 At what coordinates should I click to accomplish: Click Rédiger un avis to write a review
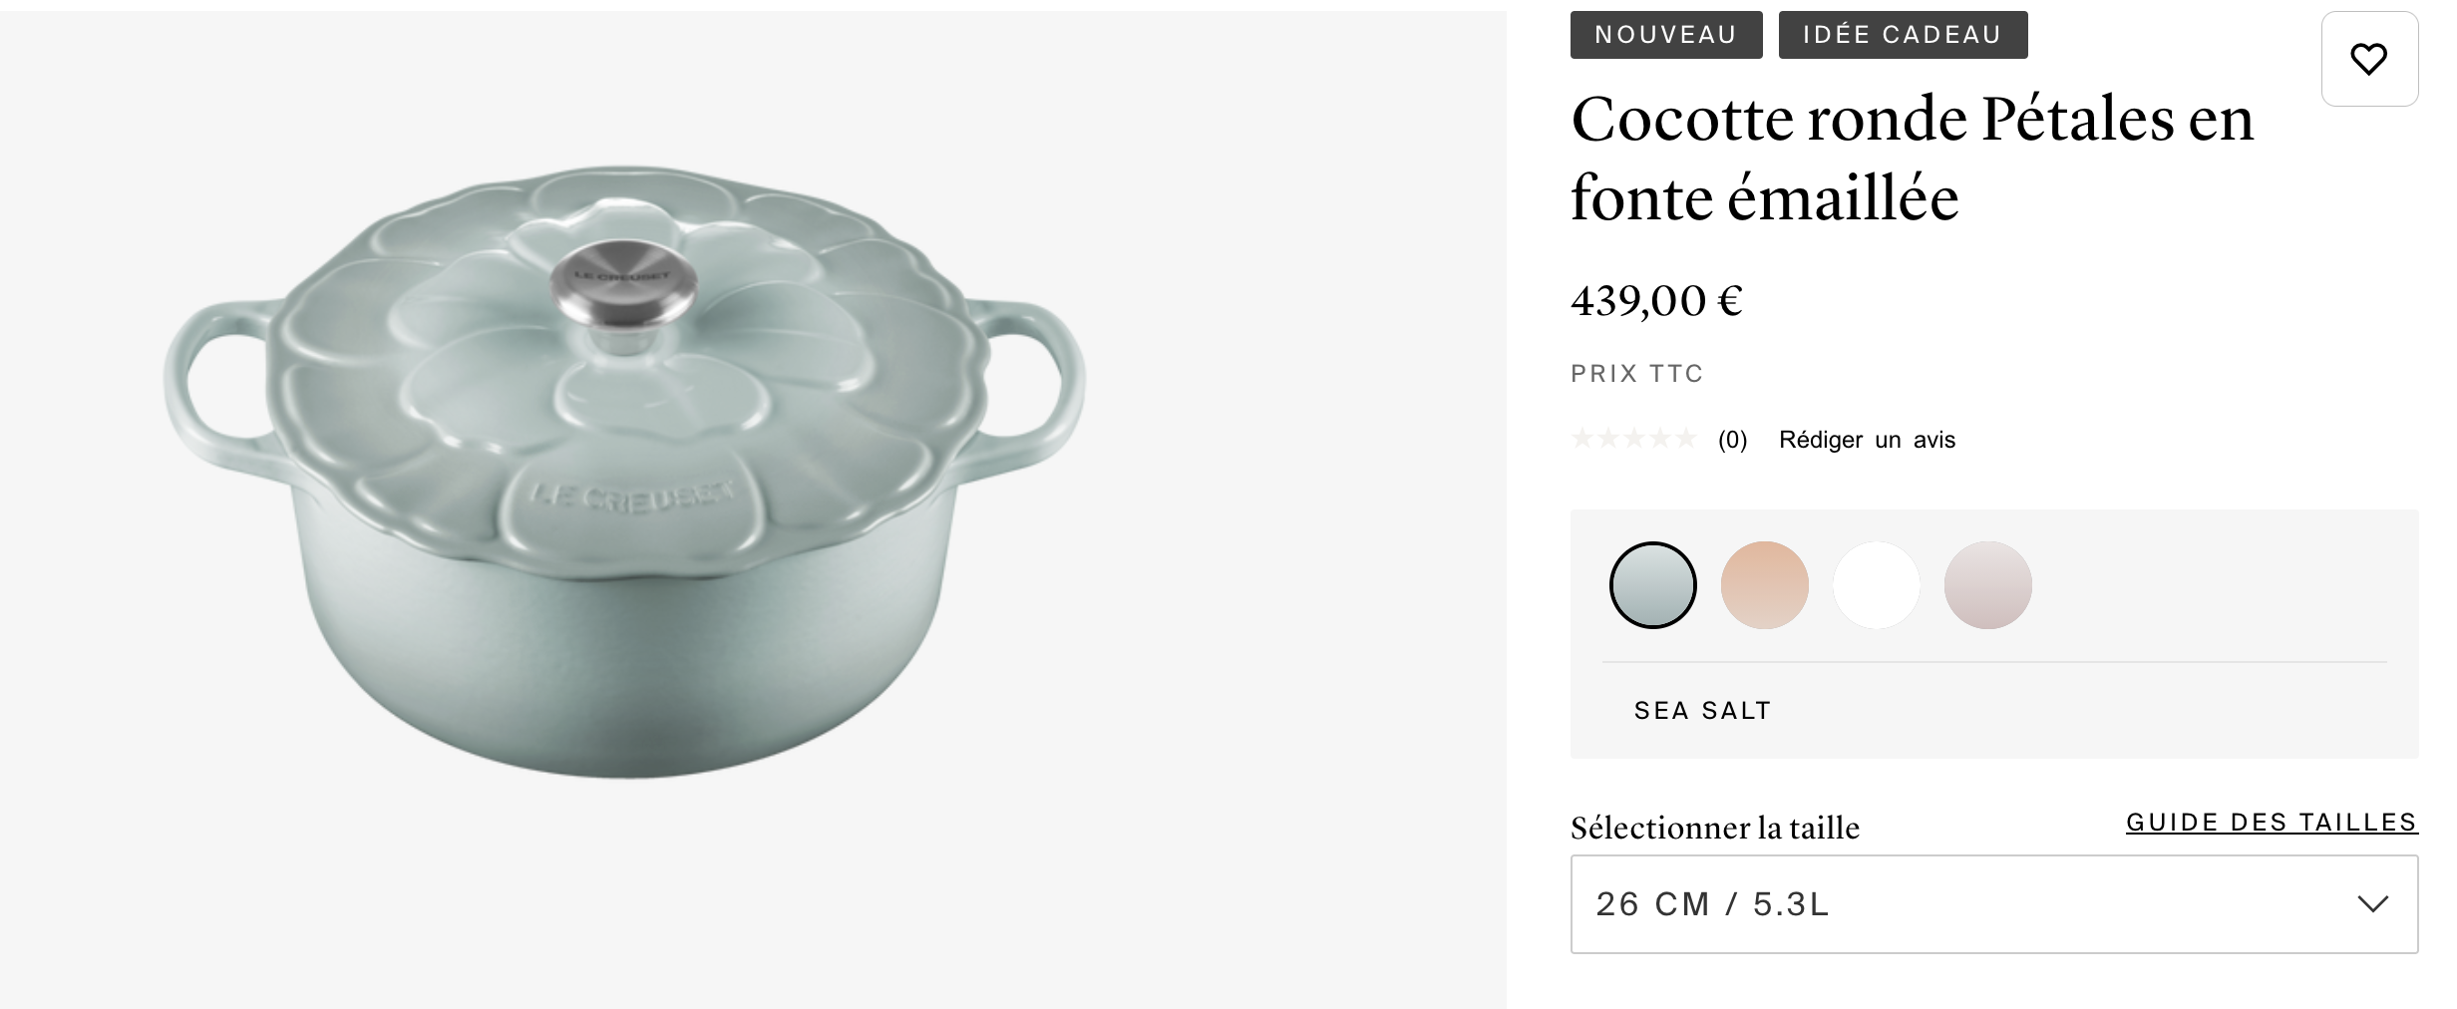click(x=1867, y=440)
